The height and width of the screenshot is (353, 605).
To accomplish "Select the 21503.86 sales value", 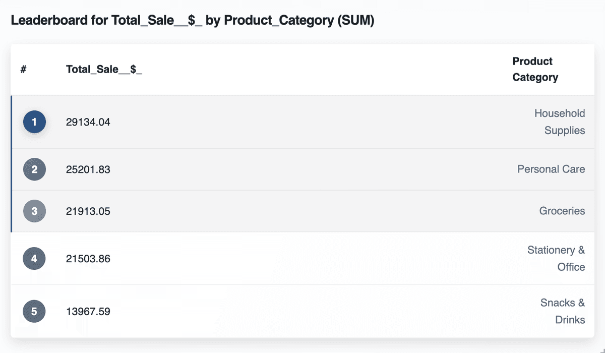I will pyautogui.click(x=88, y=259).
